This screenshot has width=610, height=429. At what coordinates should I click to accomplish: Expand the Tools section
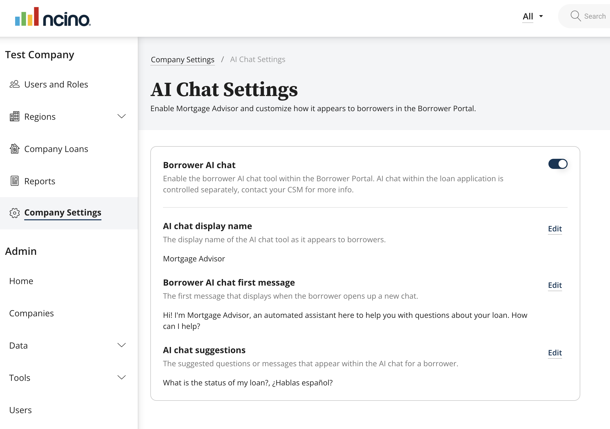point(122,377)
